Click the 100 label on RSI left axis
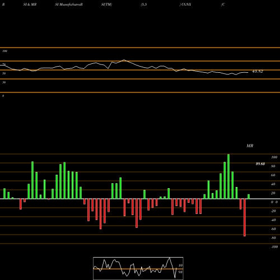Viewport: 280px width, 280px height. pos(4,51)
